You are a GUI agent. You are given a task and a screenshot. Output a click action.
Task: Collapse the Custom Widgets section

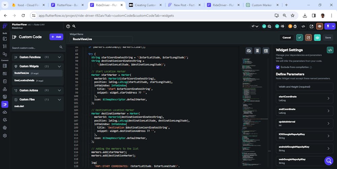tap(59, 66)
